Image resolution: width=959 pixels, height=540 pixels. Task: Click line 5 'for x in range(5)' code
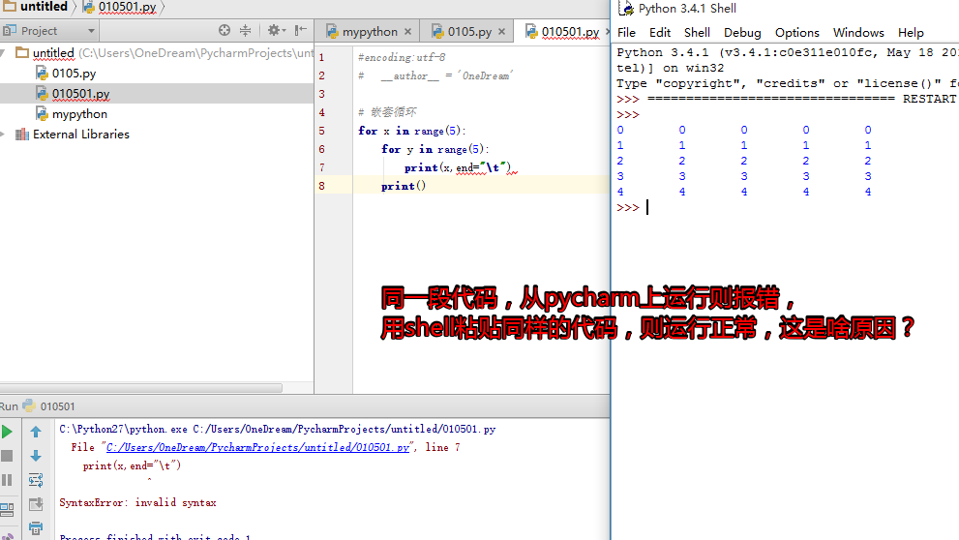[x=411, y=131]
